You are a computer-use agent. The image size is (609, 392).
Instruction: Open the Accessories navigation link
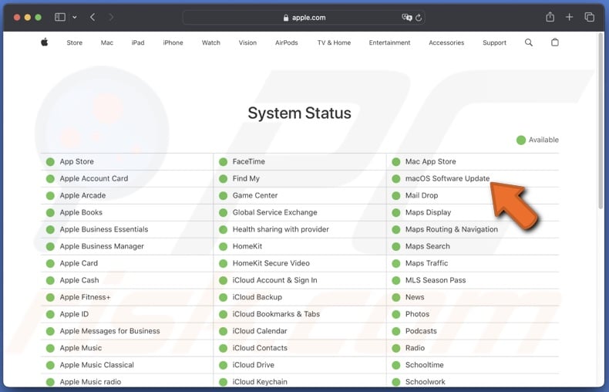[446, 42]
